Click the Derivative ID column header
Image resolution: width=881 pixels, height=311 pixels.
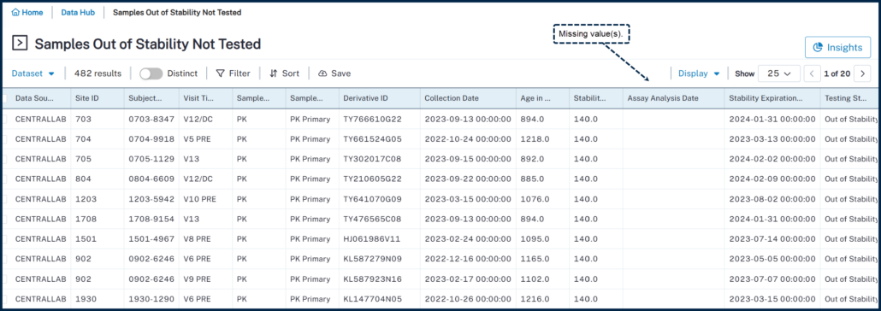379,97
